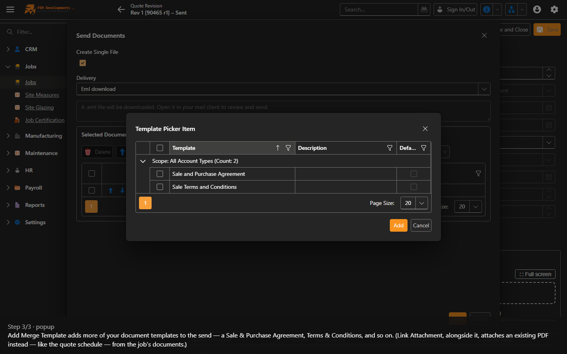Filter the Description column
This screenshot has height=354, width=567.
pyautogui.click(x=390, y=148)
